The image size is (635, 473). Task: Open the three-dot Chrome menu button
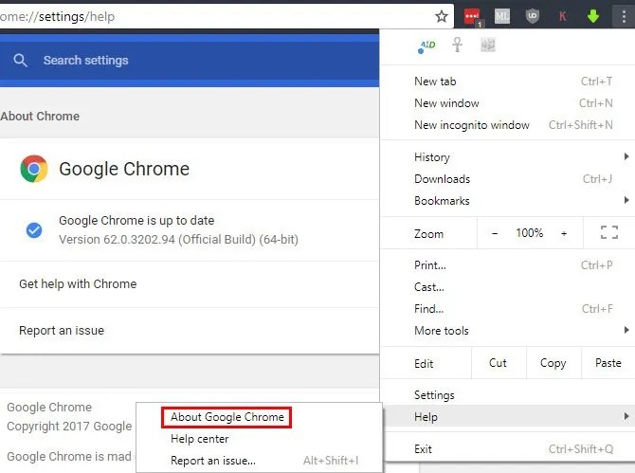coord(624,17)
